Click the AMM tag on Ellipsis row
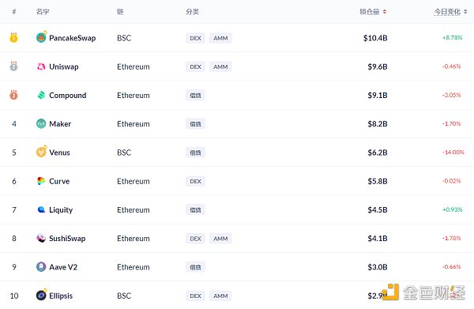Image resolution: width=474 pixels, height=309 pixels. point(220,296)
